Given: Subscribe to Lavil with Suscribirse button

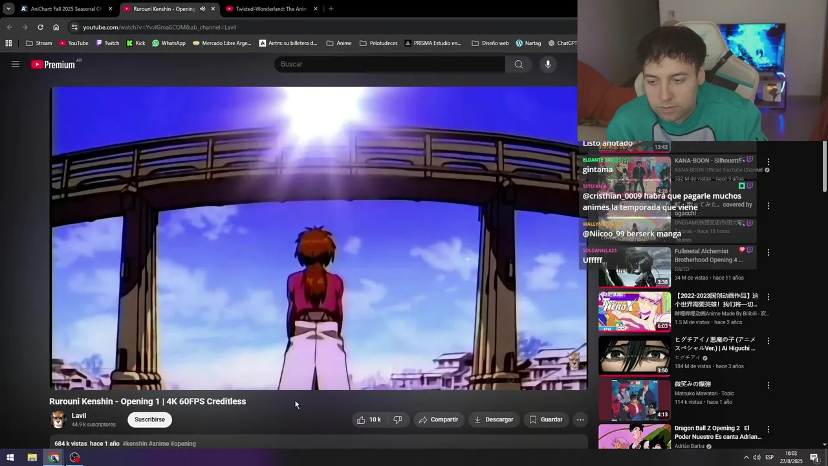Looking at the screenshot, I should pos(149,419).
